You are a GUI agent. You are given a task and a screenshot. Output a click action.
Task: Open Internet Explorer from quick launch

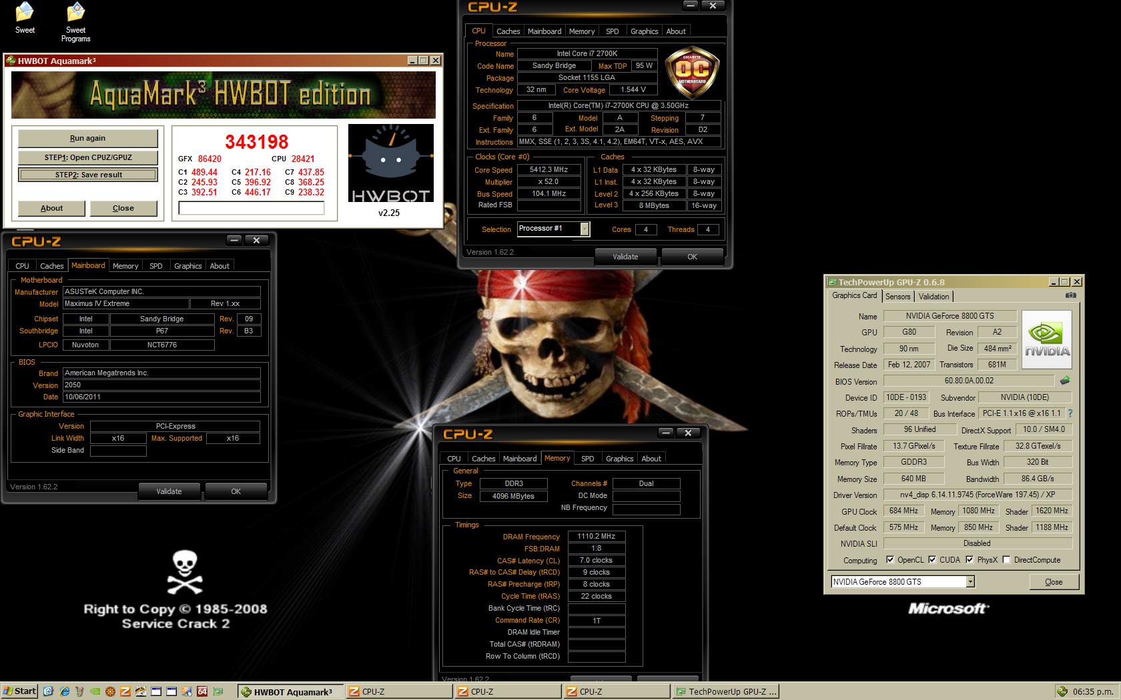pyautogui.click(x=65, y=691)
